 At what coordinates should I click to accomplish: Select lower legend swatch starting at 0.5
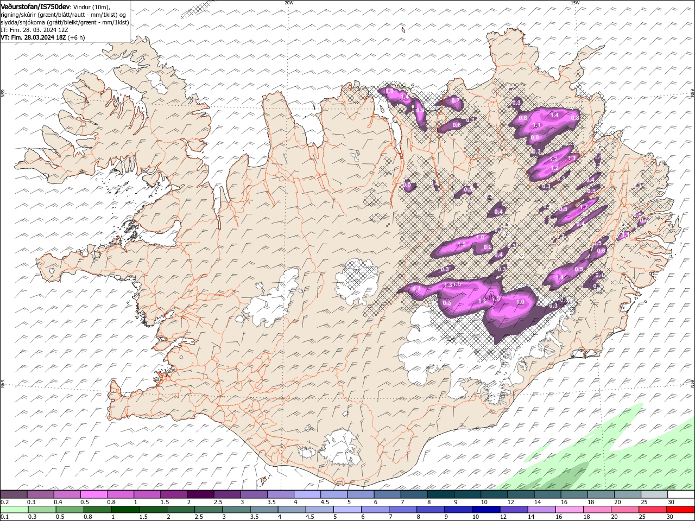[69, 510]
